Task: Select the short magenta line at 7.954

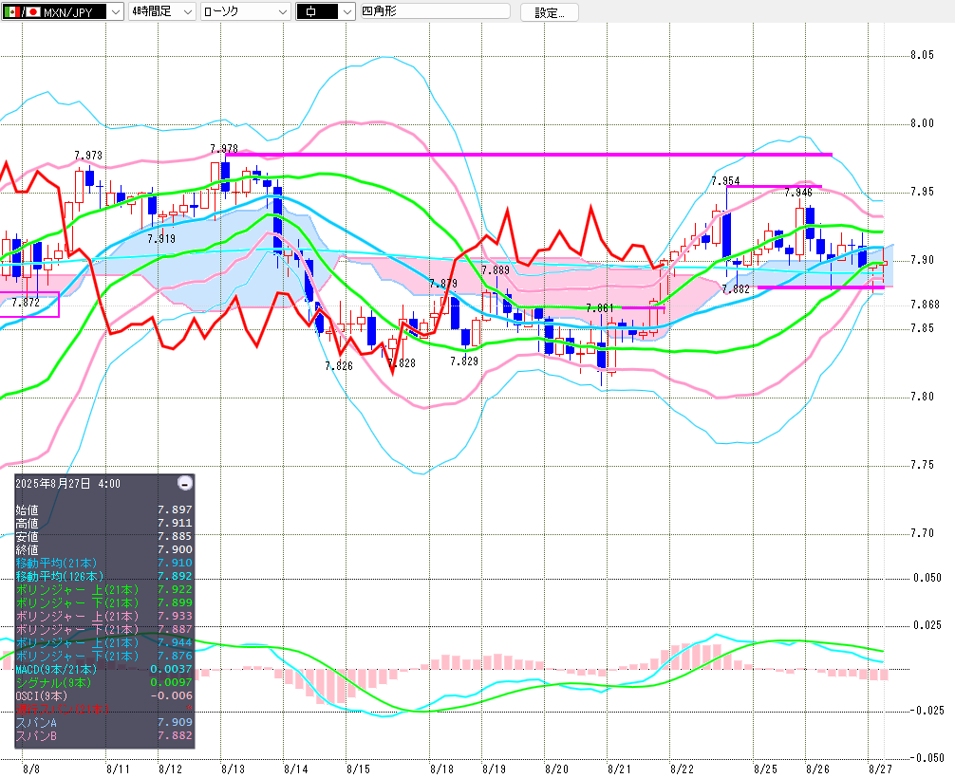Action: (774, 186)
